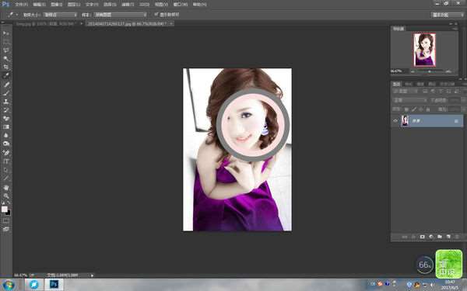Add a layer mask in Layers panel
This screenshot has width=467, height=291.
[422, 237]
